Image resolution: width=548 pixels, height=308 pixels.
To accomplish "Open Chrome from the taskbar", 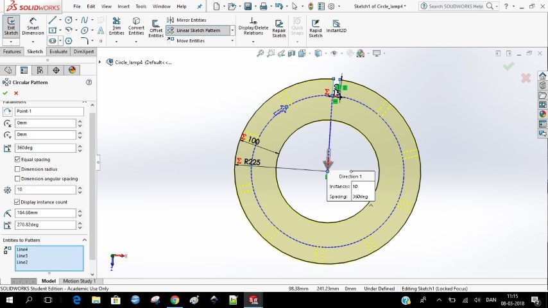I will pos(175,300).
